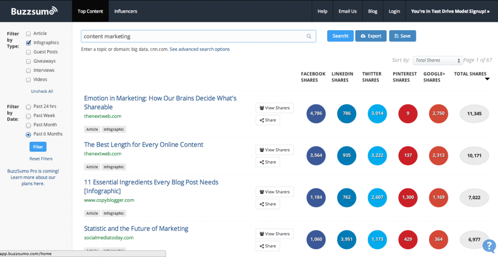Click LinkedIn shares circle showing 762
498x257 pixels.
point(346,197)
